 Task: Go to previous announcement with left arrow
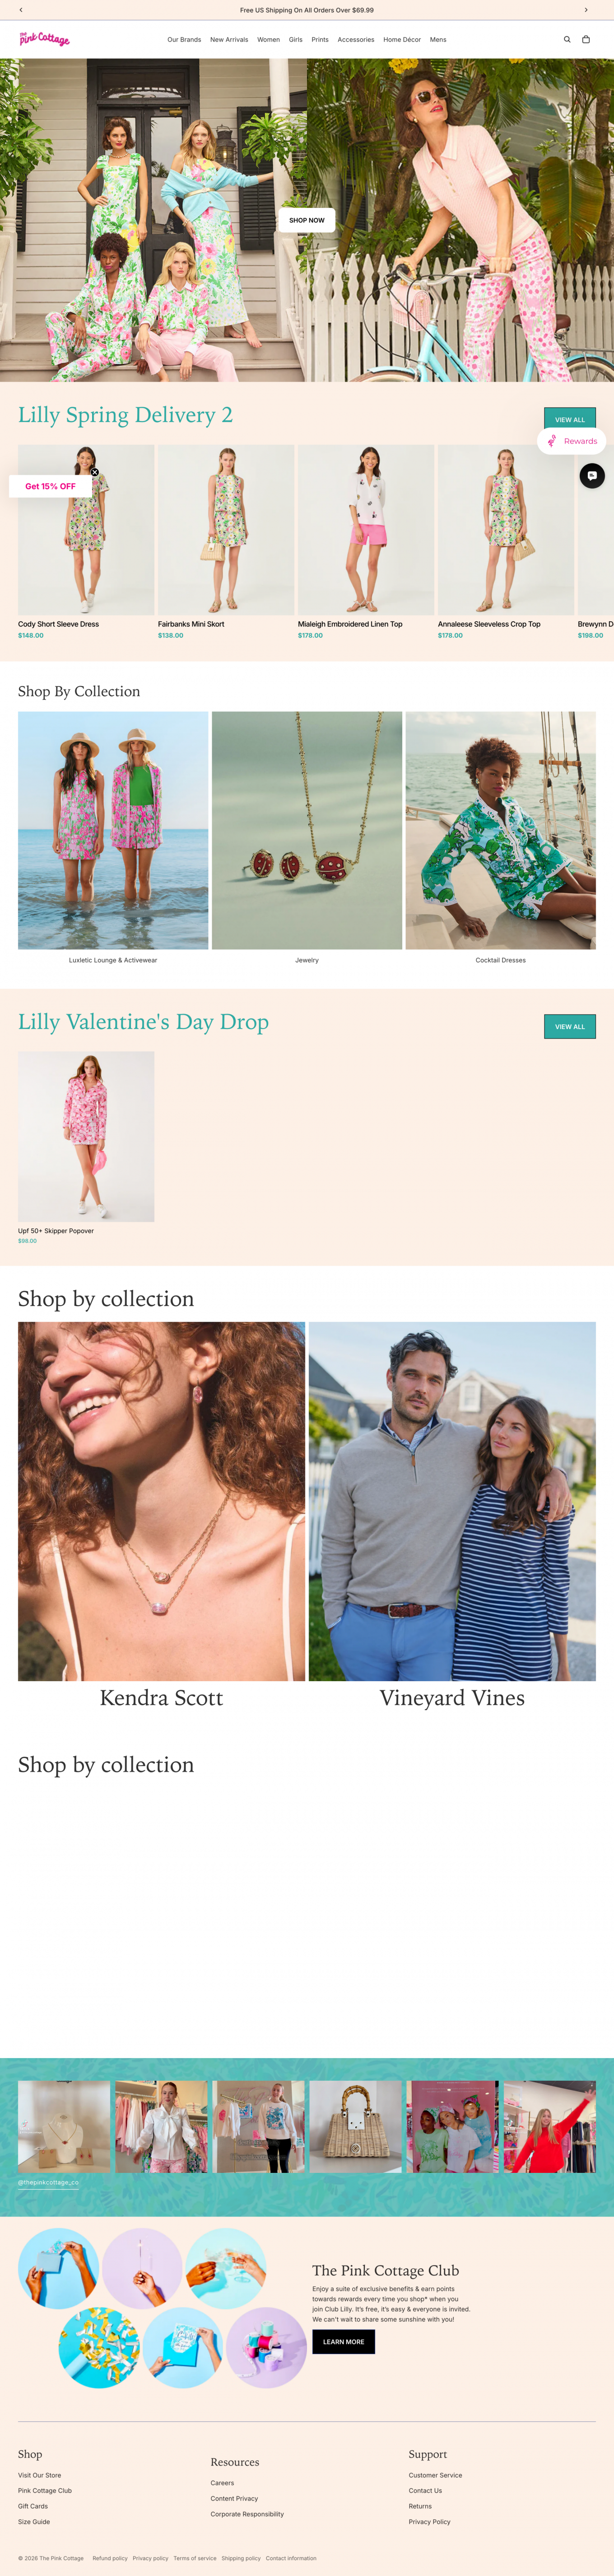(21, 10)
